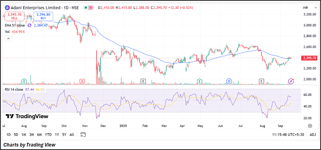321x150 pixels.
Task: Click the yellow RSI average value 46.23
Action: coord(39,89)
